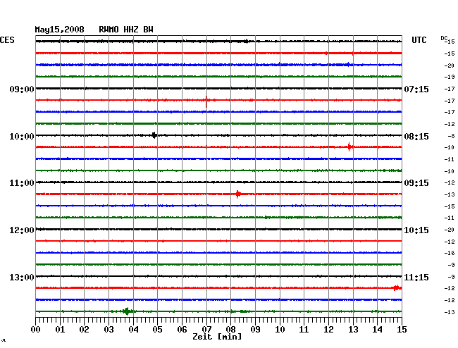Viewport: 458px width, 348px height.
Task: Click the -19 DC offset value
Action: (x=450, y=77)
